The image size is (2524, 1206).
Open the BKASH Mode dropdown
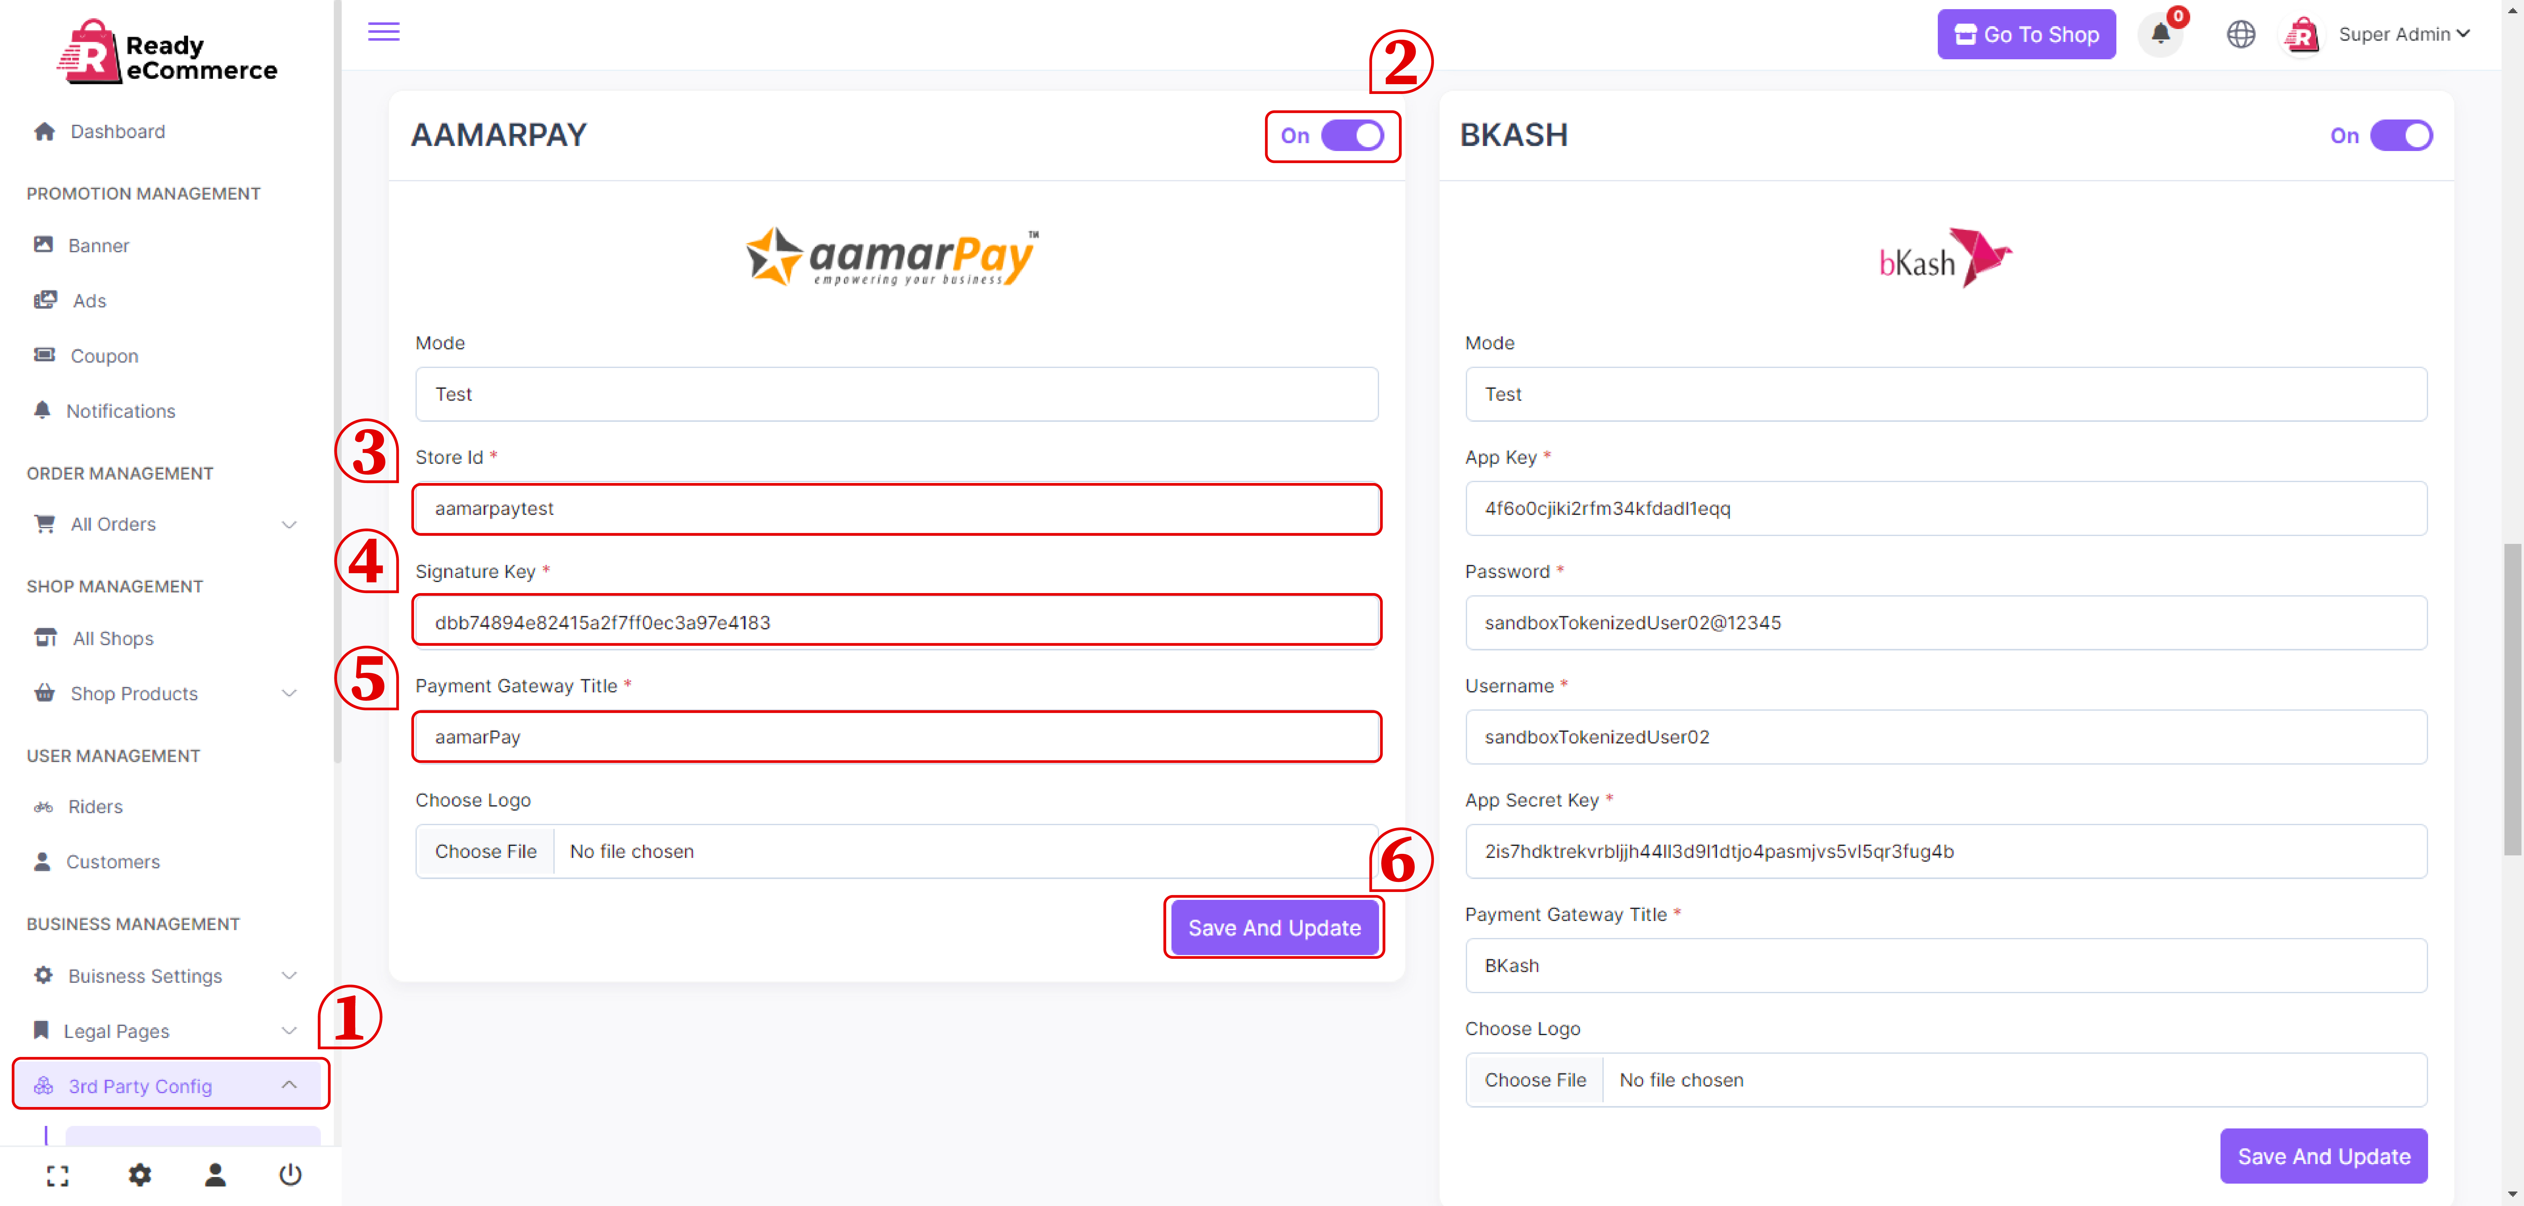click(1946, 394)
